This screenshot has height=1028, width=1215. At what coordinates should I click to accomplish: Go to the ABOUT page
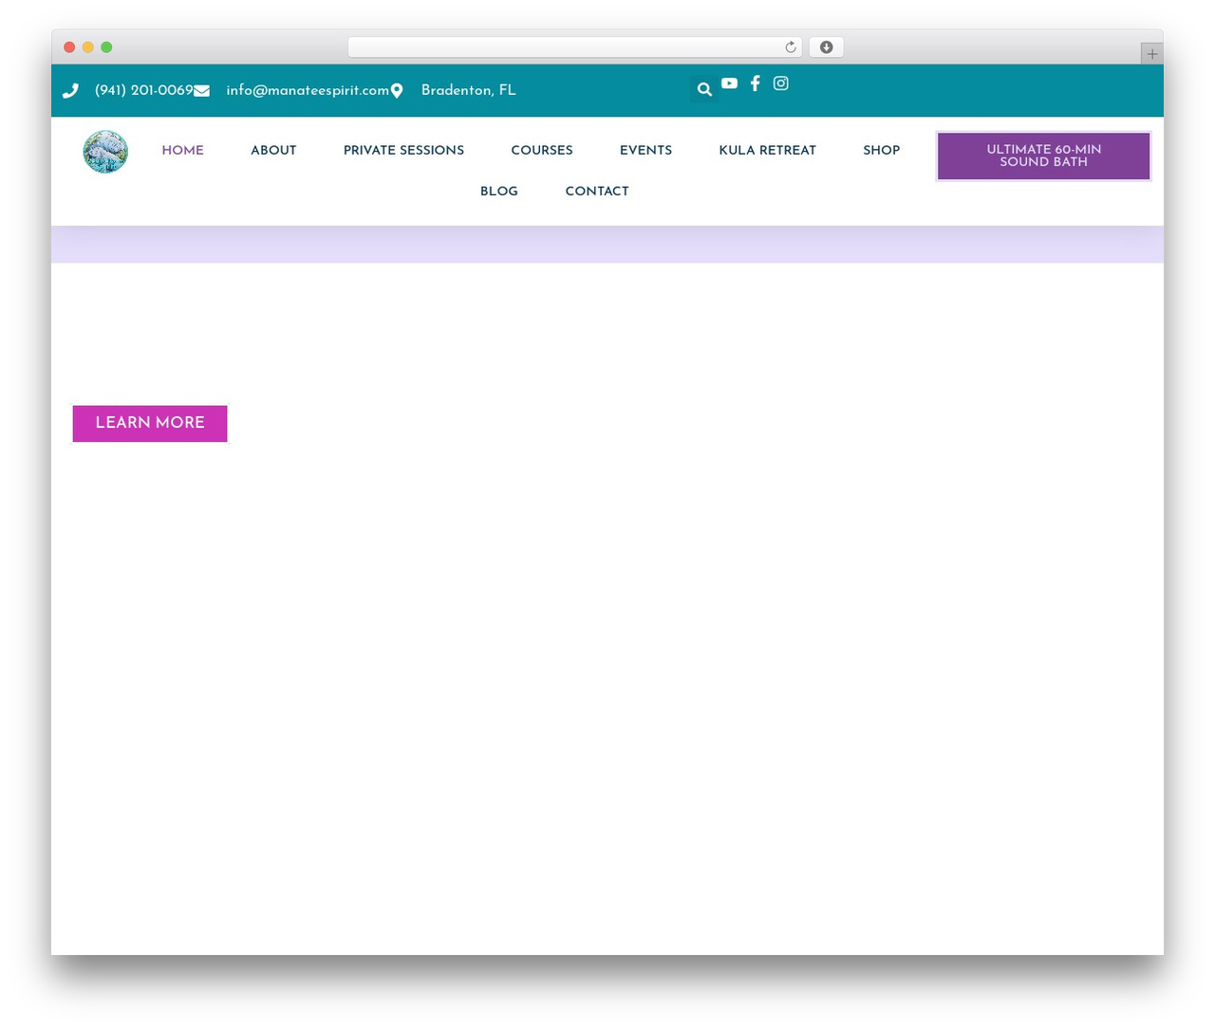tap(273, 150)
